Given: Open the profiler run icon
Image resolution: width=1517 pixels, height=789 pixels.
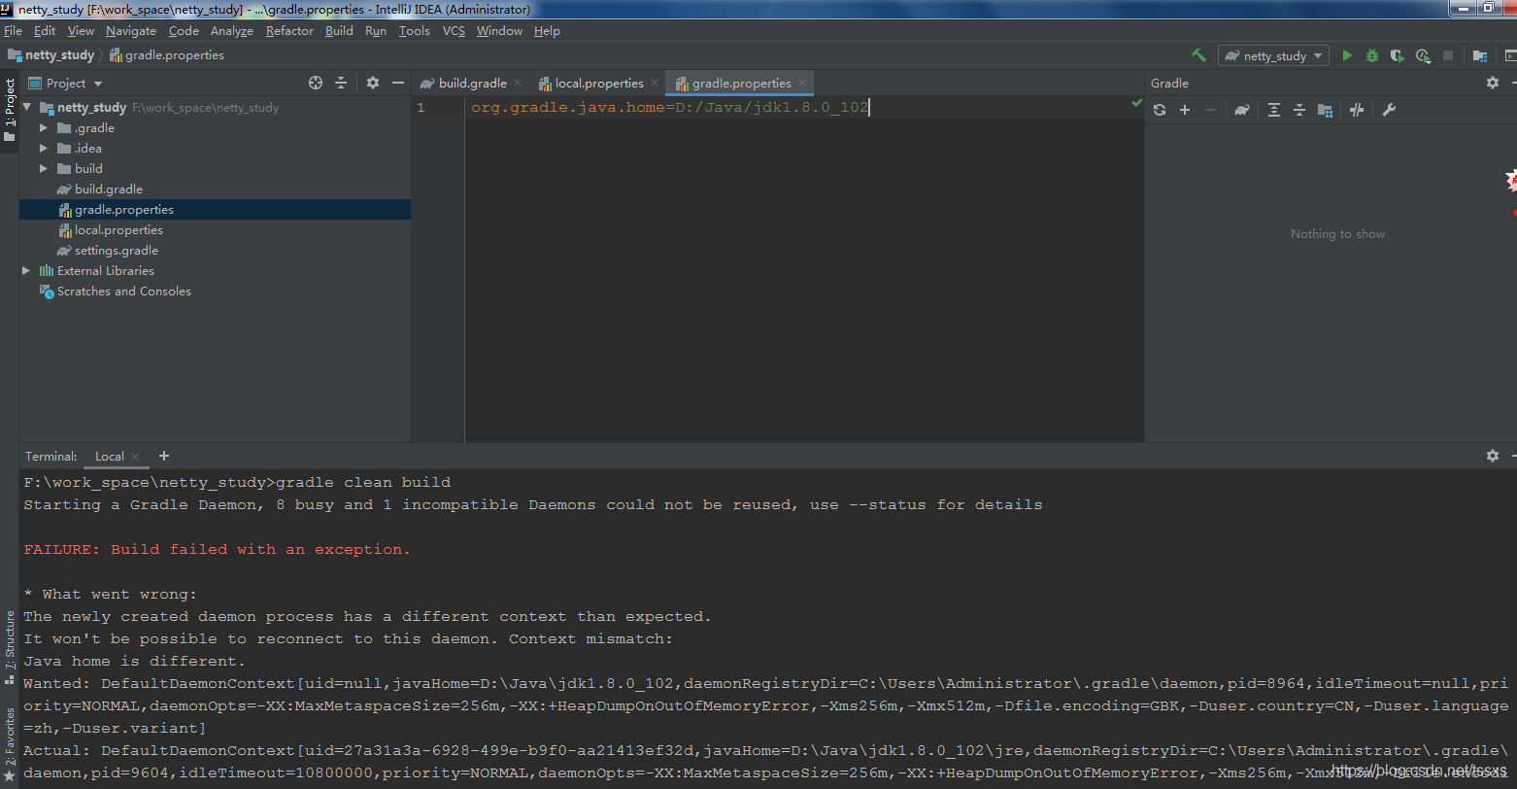Looking at the screenshot, I should coord(1423,55).
